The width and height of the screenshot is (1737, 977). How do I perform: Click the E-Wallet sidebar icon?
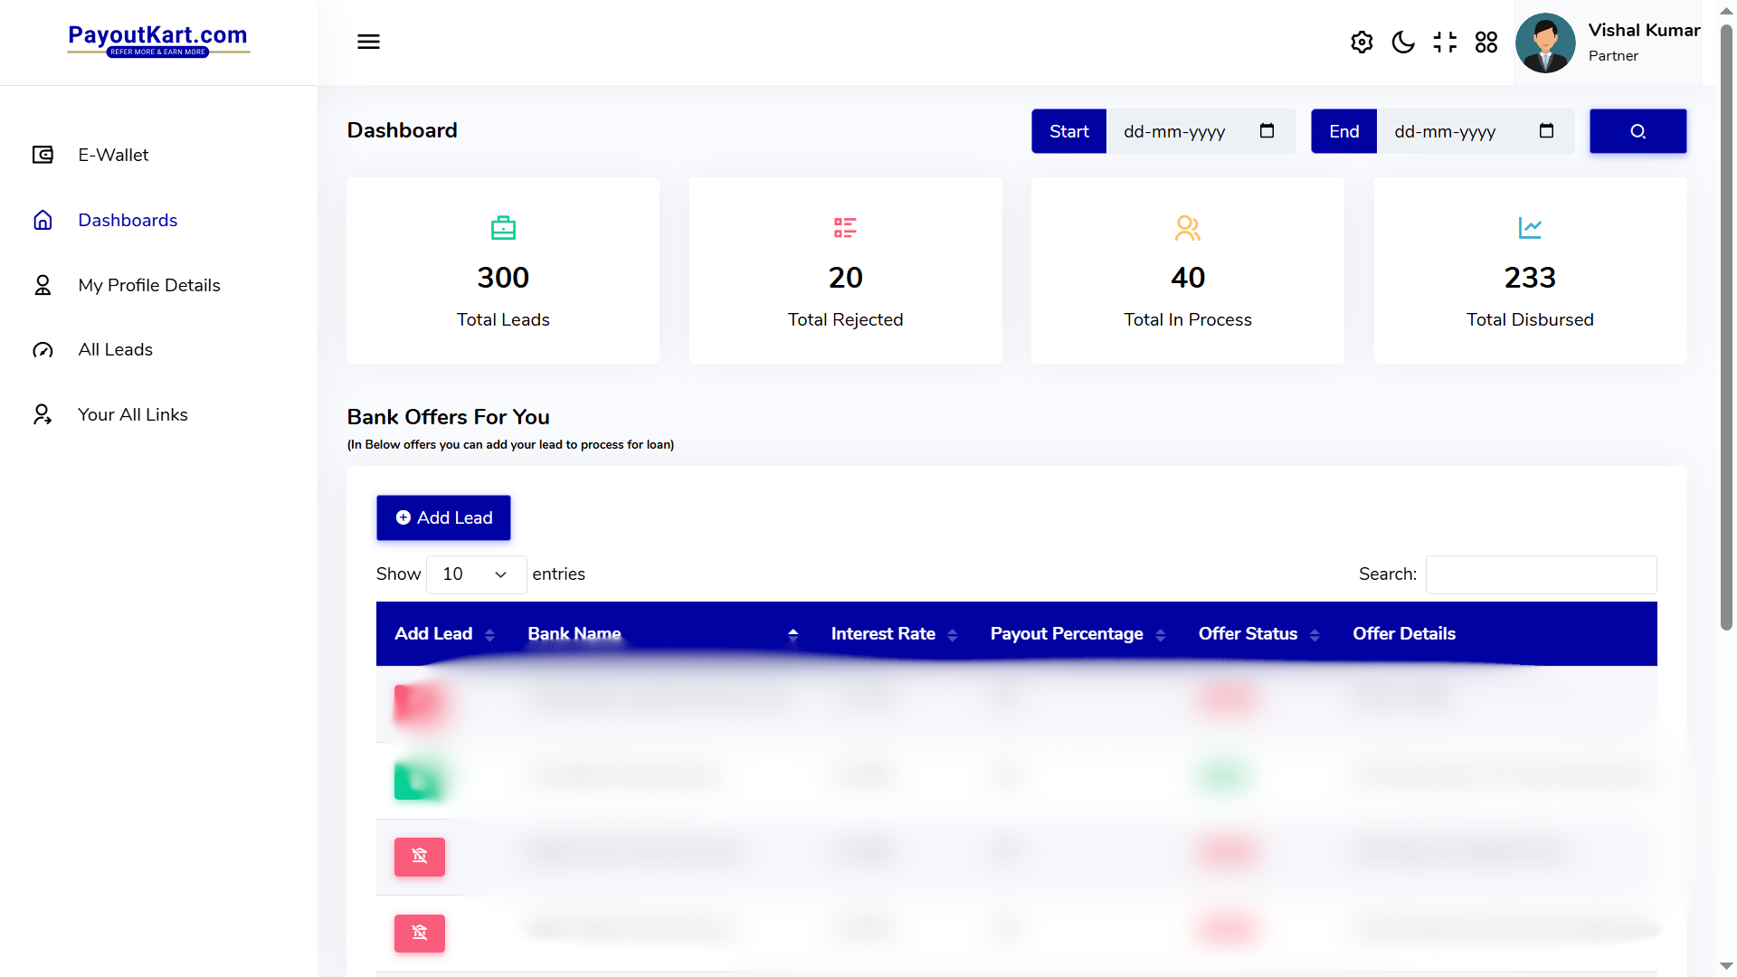[x=43, y=155]
